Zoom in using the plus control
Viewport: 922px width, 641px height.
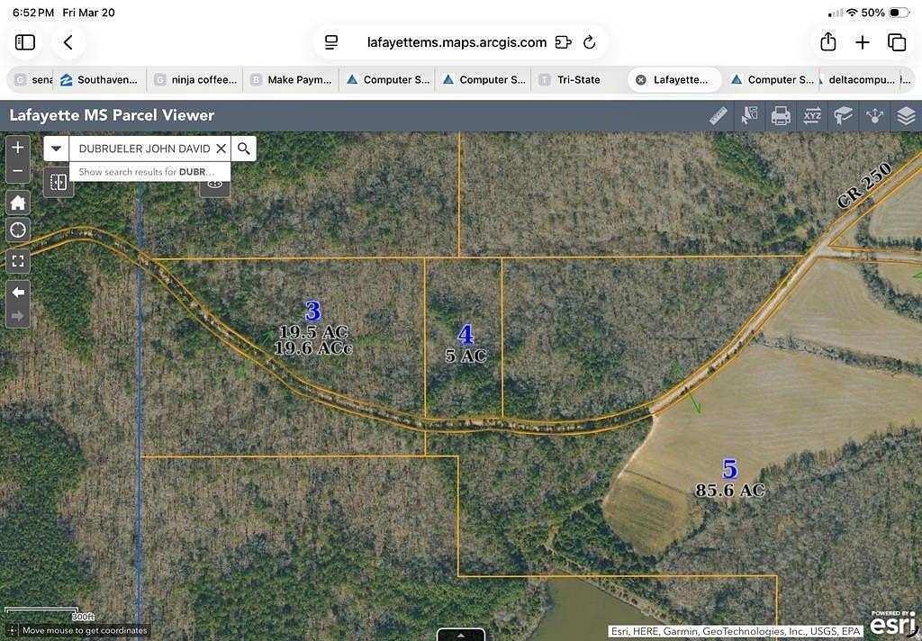pos(18,146)
